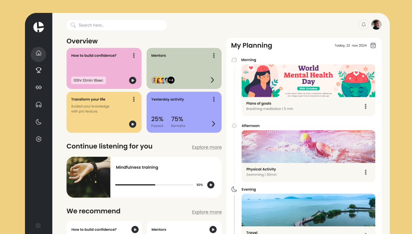Expand the Mentors card arrow

[212, 80]
